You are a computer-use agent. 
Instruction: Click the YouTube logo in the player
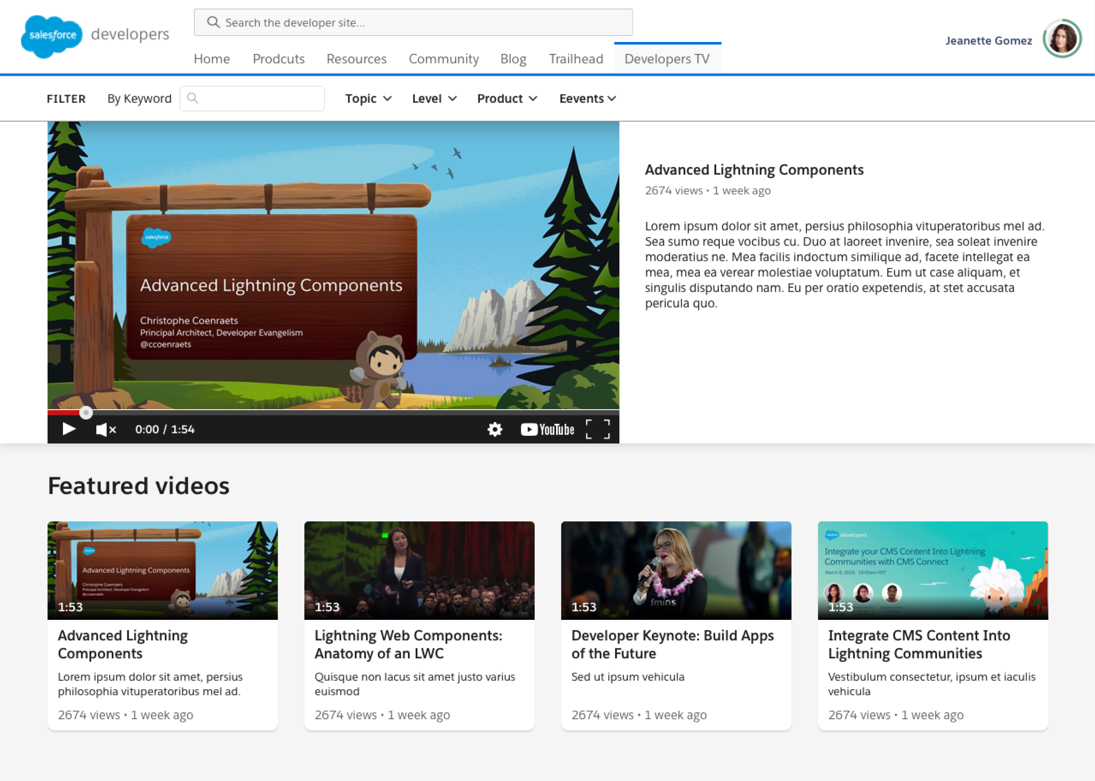[x=547, y=429]
